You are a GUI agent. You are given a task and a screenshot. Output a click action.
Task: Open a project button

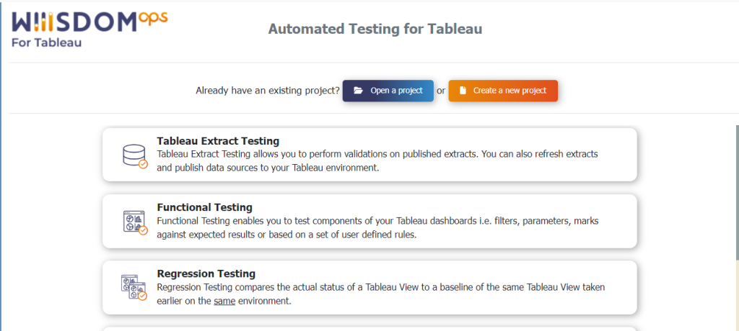coord(388,91)
